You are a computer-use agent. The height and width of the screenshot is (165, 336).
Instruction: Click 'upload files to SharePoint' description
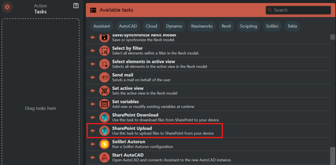click(x=163, y=133)
